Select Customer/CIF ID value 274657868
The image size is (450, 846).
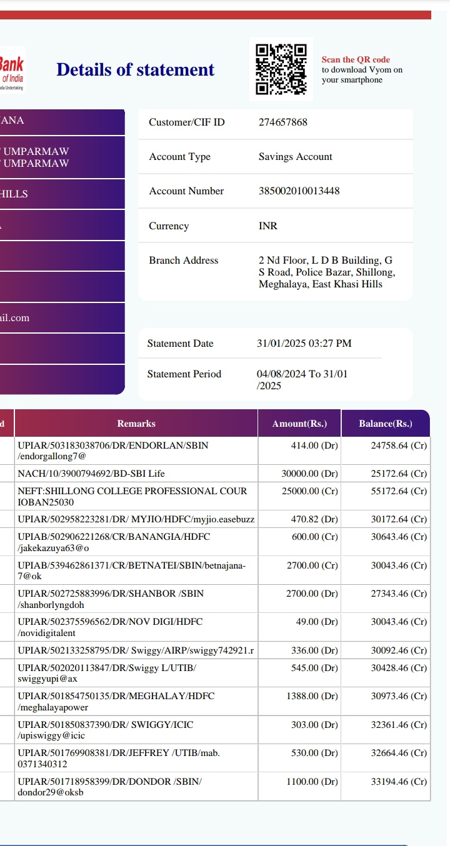point(283,122)
